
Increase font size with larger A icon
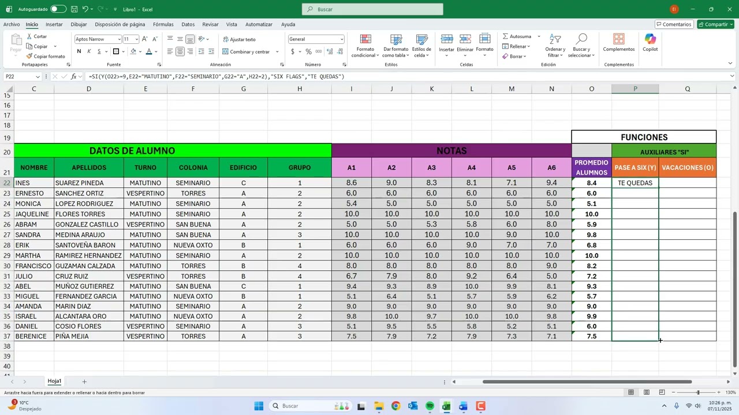145,39
